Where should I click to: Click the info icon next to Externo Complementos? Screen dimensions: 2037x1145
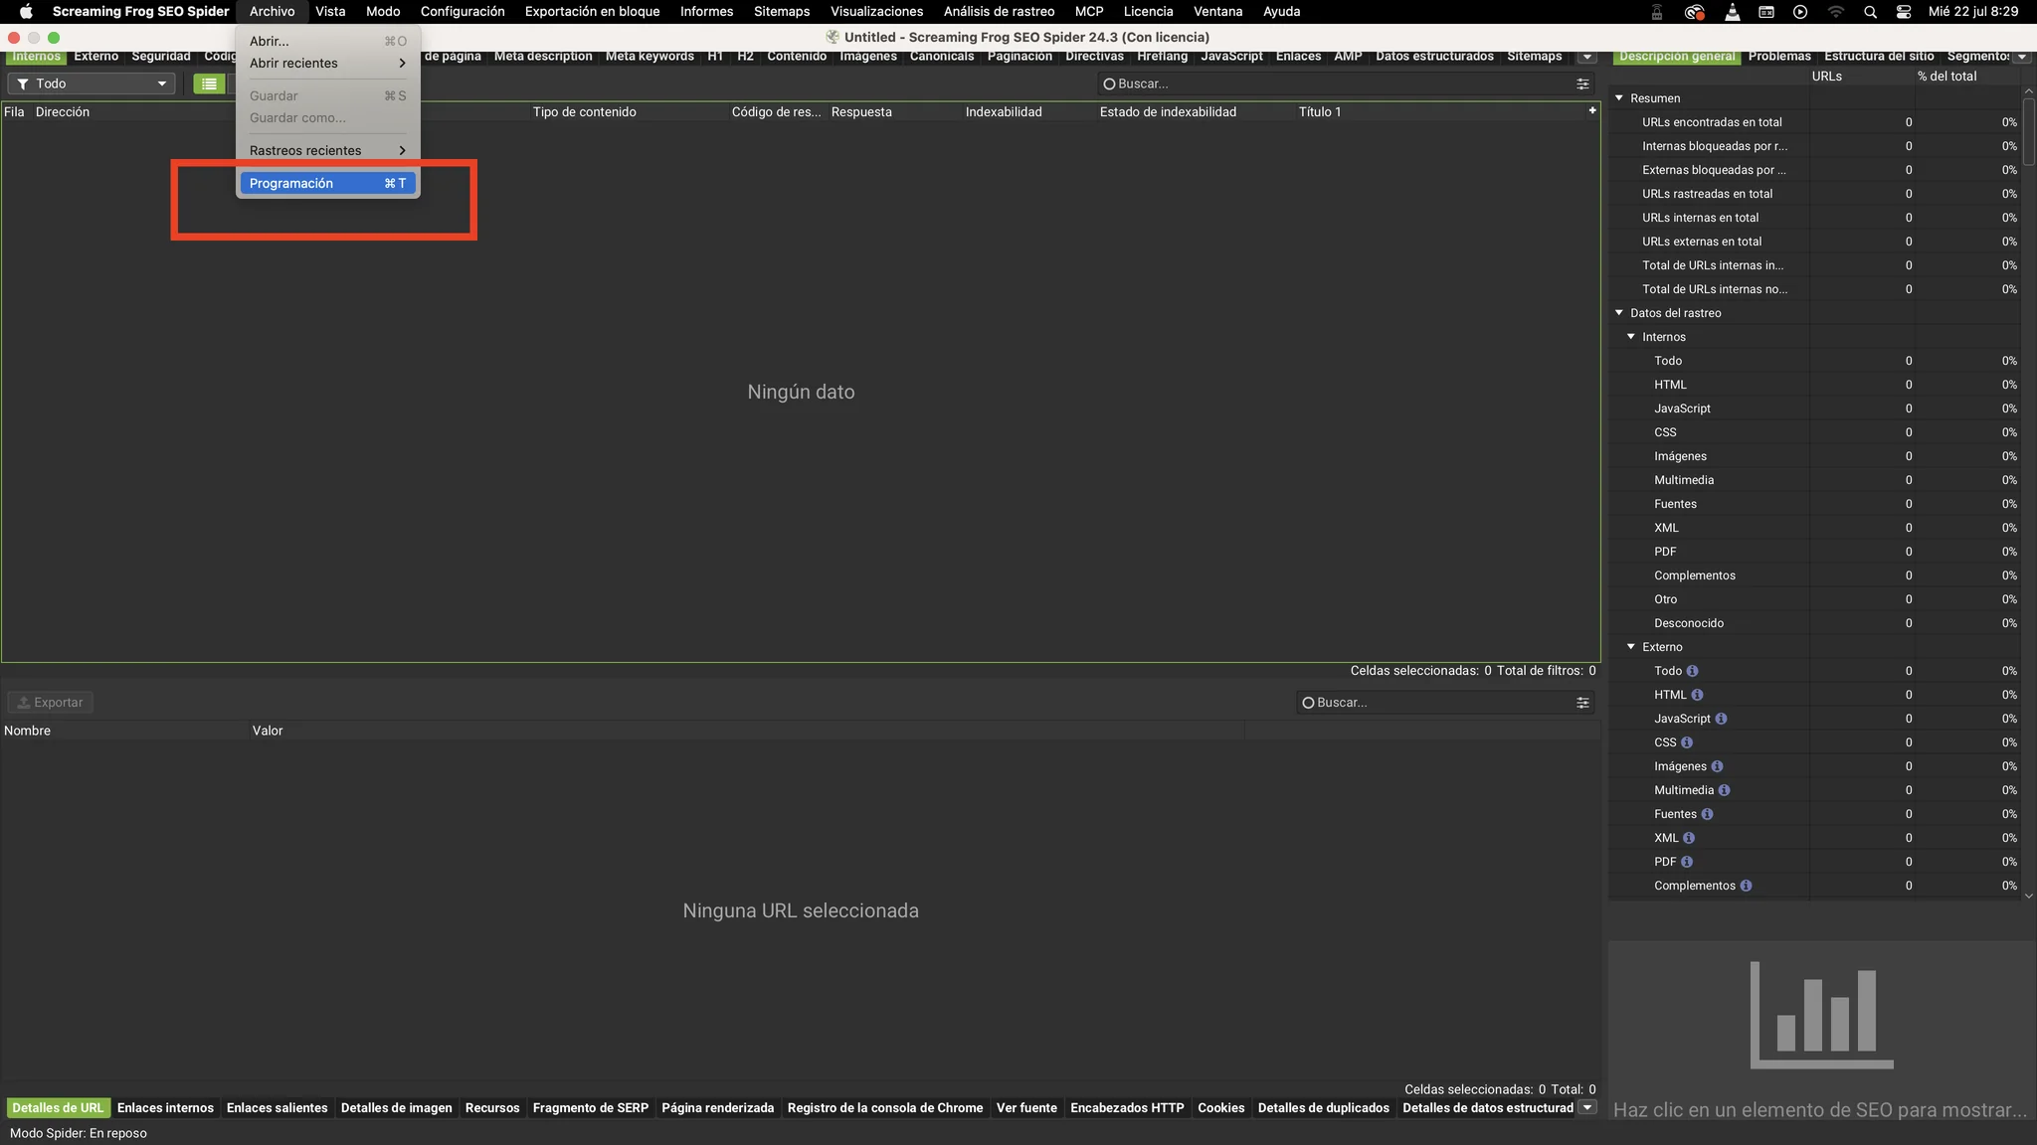(x=1746, y=886)
